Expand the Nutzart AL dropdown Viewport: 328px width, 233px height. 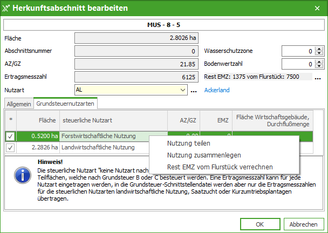183,90
